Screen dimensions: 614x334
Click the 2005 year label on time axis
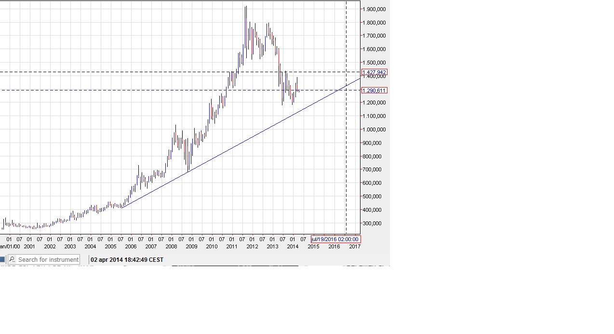click(x=110, y=246)
